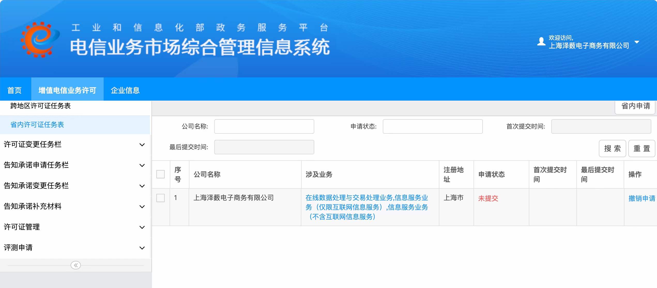Click the company name 上海泽薮电子商务有限公司 in header
The height and width of the screenshot is (288, 657).
tap(589, 46)
